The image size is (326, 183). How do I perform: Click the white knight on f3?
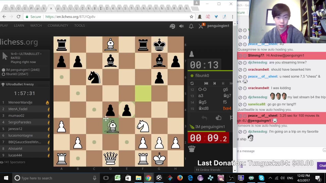click(143, 126)
